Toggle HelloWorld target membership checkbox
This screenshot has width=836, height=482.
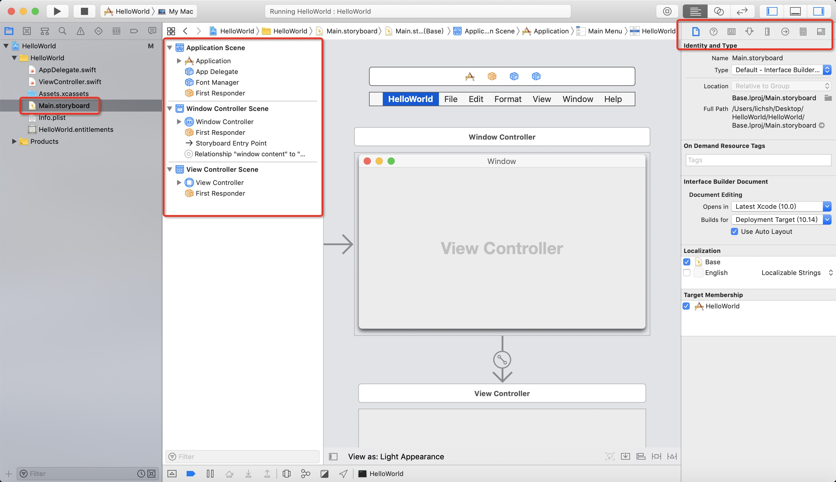[686, 306]
